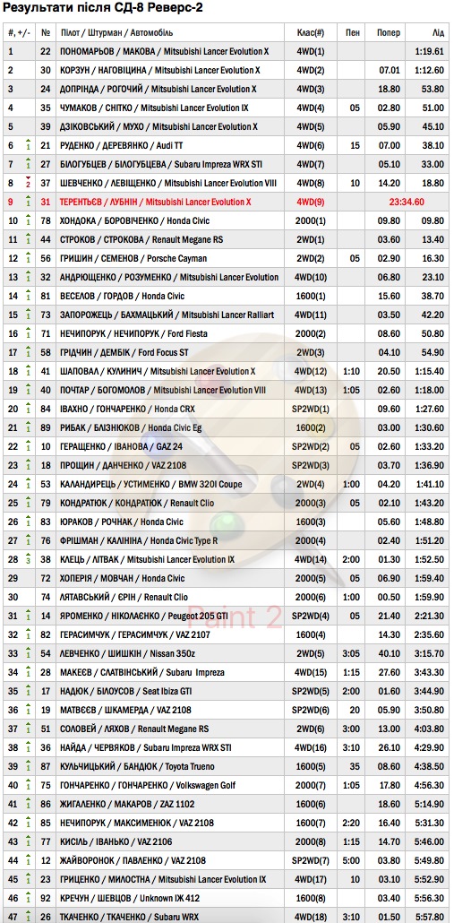Viewport: 471px width, 923px height.
Task: Click the 'Пен' column header
Action: pos(354,33)
